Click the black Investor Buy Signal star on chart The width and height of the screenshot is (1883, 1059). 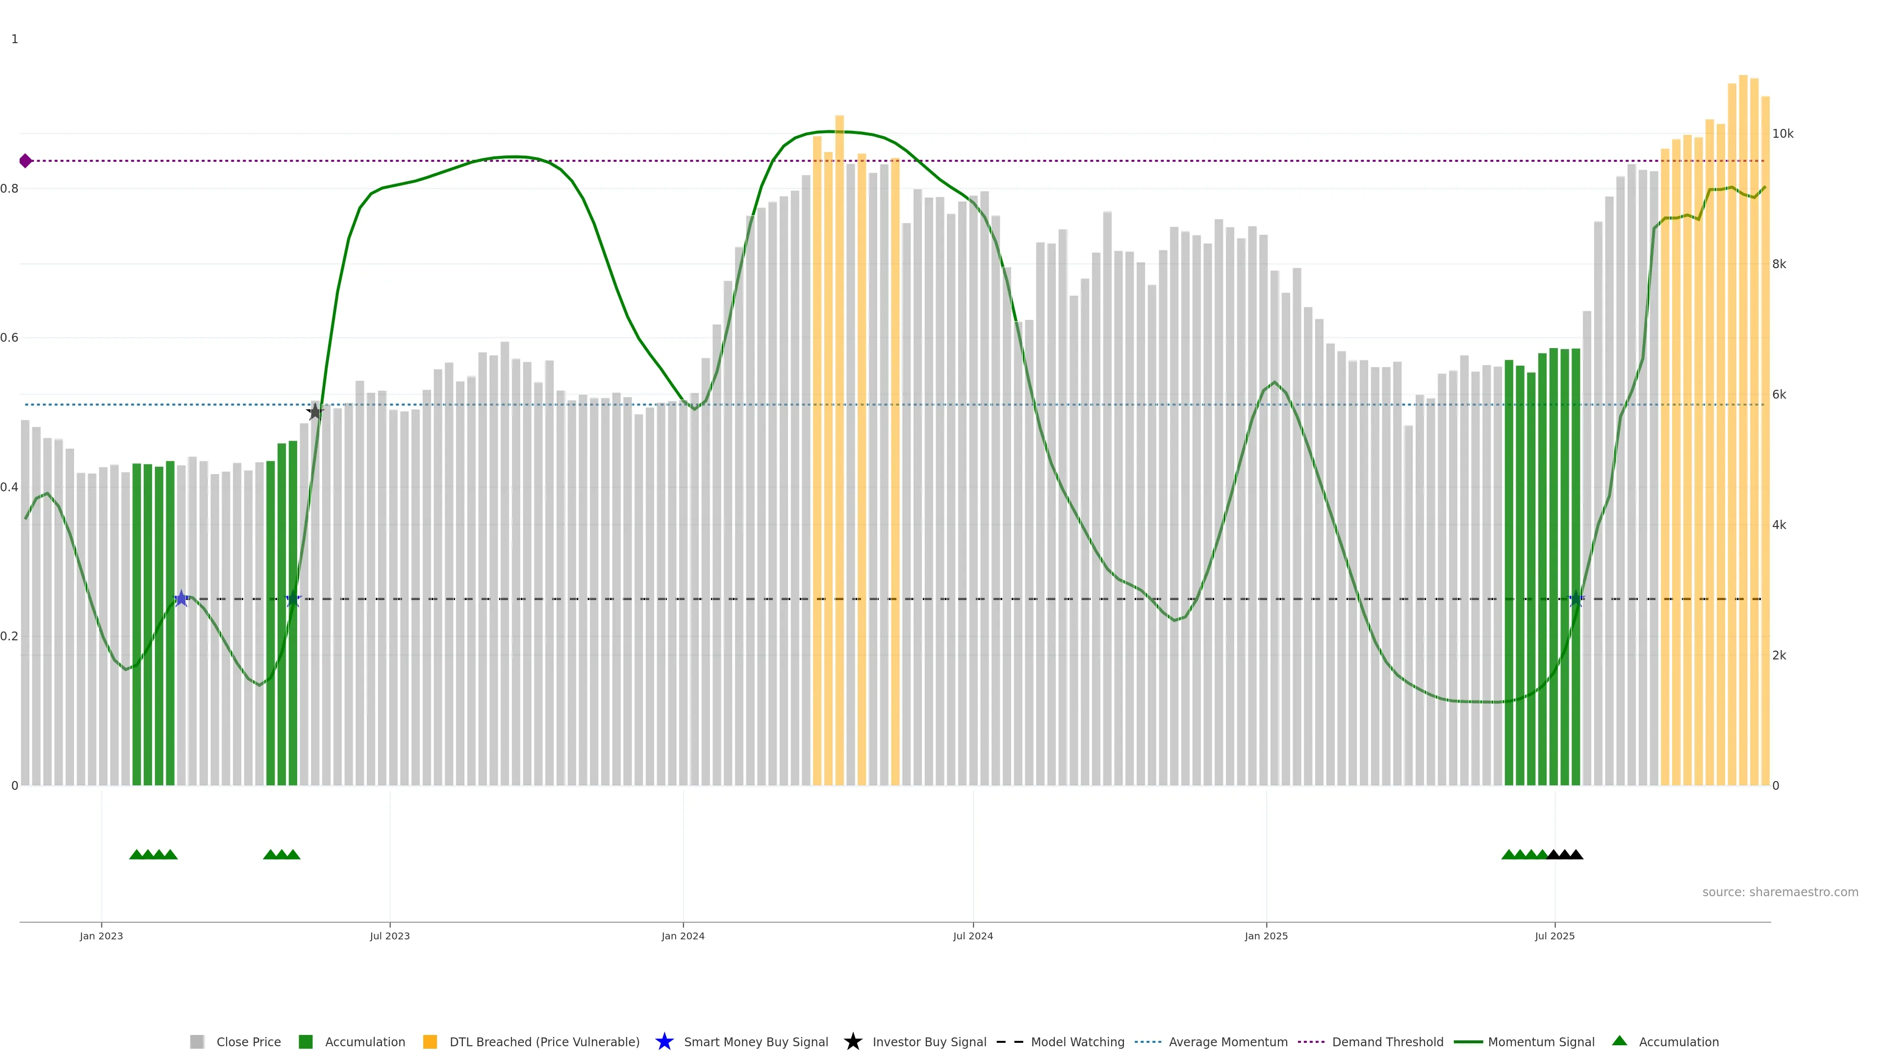pos(314,411)
